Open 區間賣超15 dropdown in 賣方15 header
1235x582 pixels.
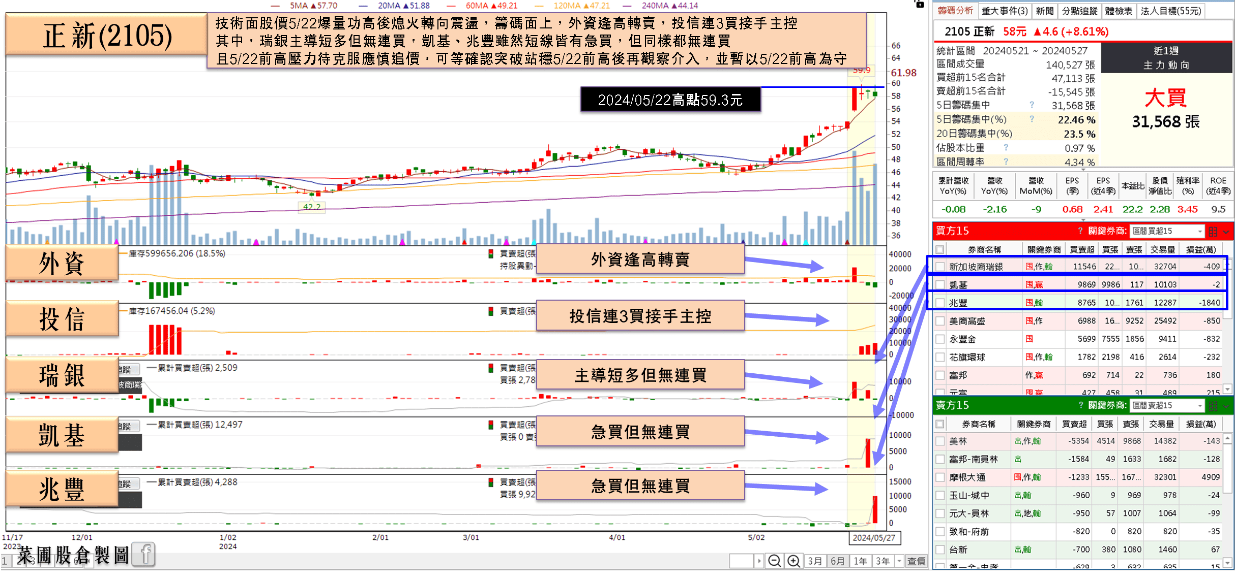1167,406
